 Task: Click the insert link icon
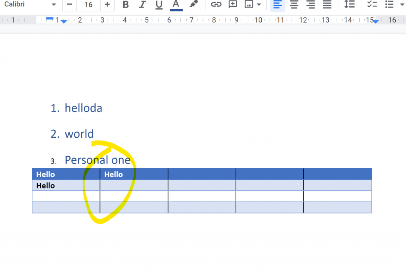(216, 5)
